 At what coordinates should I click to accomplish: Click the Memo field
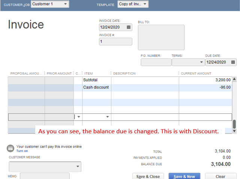45,176
